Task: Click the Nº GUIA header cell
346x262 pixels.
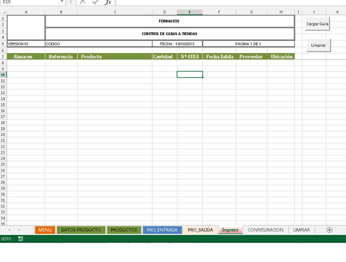Action: pyautogui.click(x=190, y=57)
